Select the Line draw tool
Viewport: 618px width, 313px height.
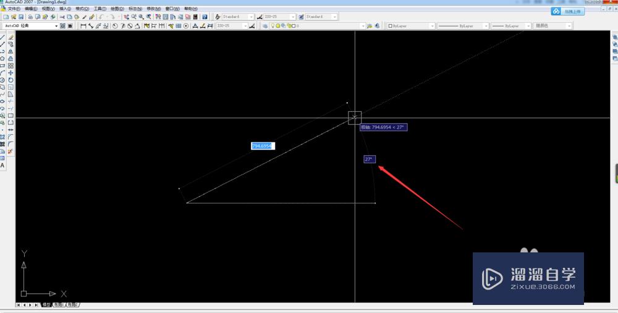click(2, 36)
